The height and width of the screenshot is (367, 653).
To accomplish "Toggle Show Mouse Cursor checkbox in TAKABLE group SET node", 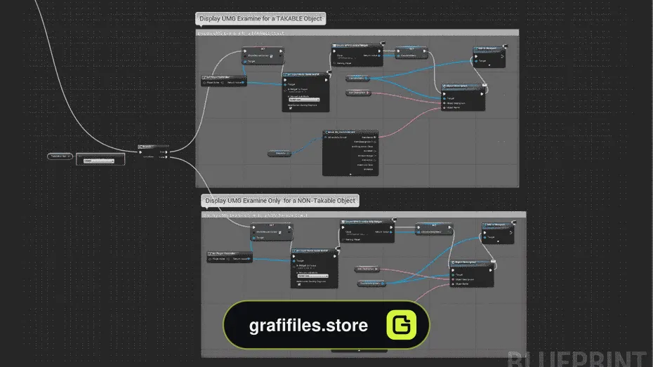I will pyautogui.click(x=271, y=56).
